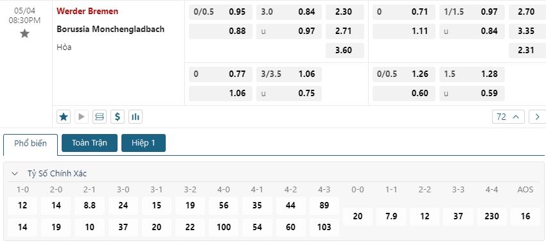Click the dollar sign odds icon
Image resolution: width=546 pixels, height=243 pixels.
(118, 117)
